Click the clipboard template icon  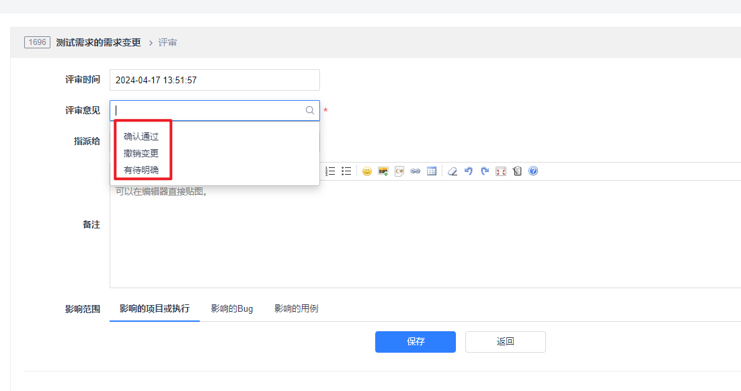pos(517,171)
